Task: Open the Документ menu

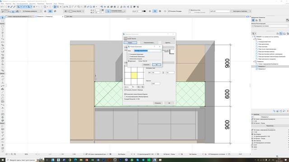Action: (x=32, y=4)
